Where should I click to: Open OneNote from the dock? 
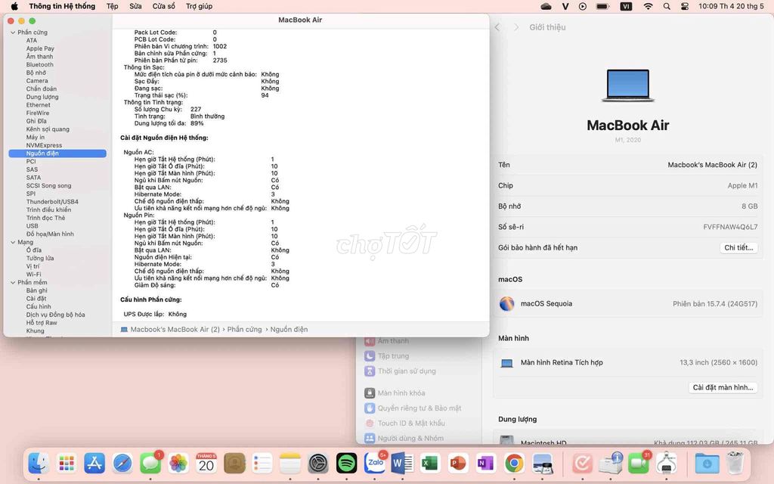486,464
